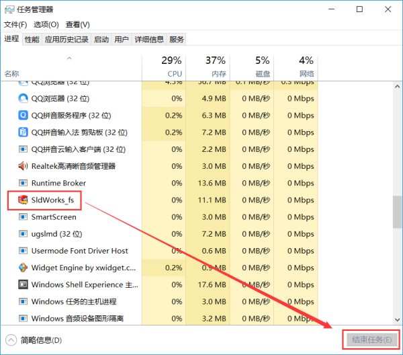Open the 查看(V) menu

tap(77, 25)
